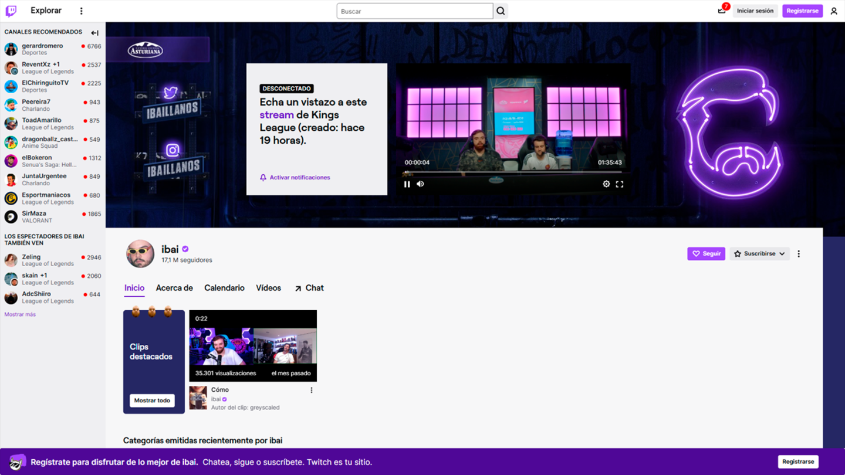845x475 pixels.
Task: Focus the Buscar search field
Action: pyautogui.click(x=415, y=11)
